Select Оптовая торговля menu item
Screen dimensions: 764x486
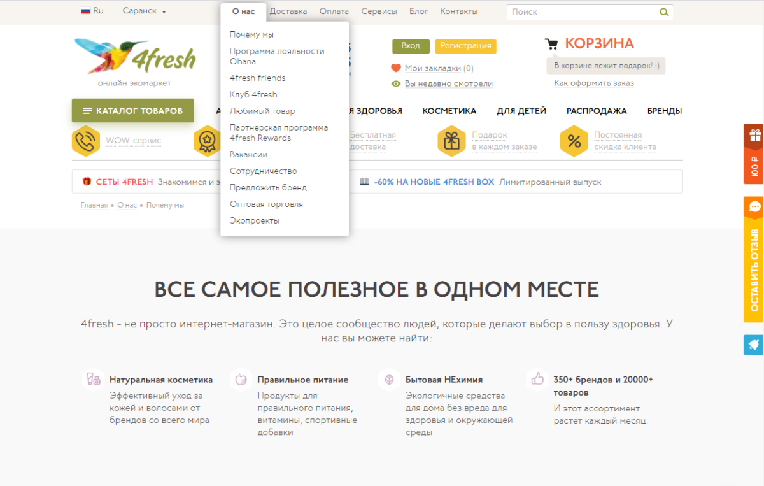click(x=266, y=204)
